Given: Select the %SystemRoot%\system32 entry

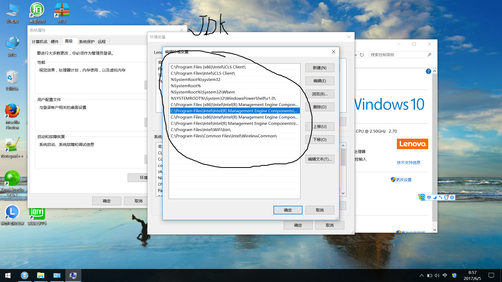Looking at the screenshot, I should pyautogui.click(x=235, y=80).
